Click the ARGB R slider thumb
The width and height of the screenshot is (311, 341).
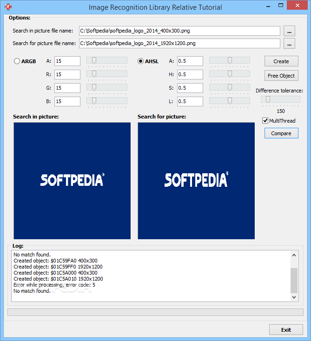94,74
